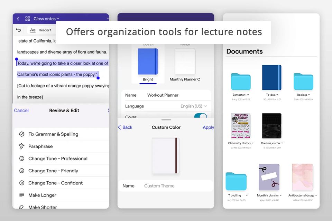
Task: Expand the Semester 1 dropdown chevron
Action: pos(248,95)
